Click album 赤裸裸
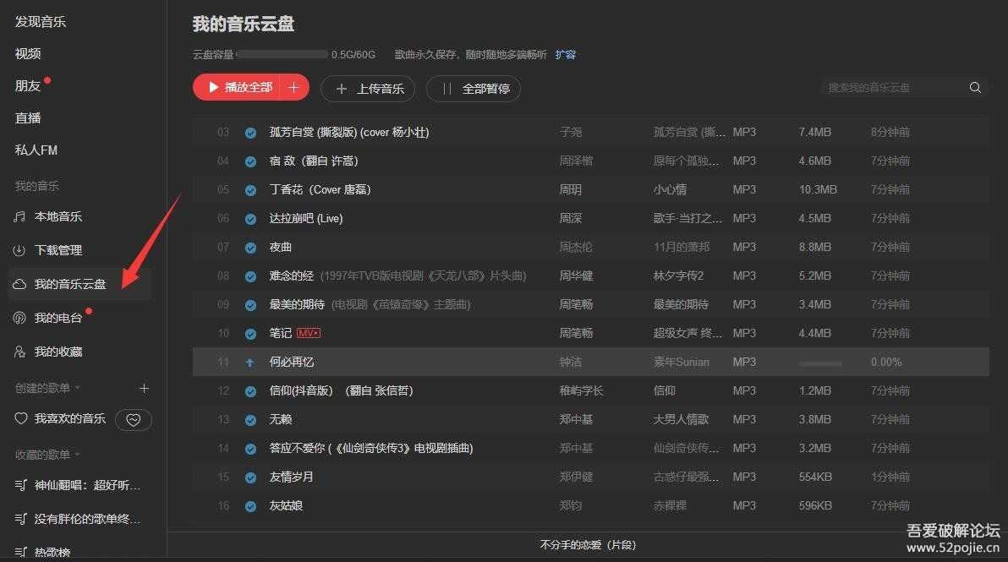 [x=670, y=506]
